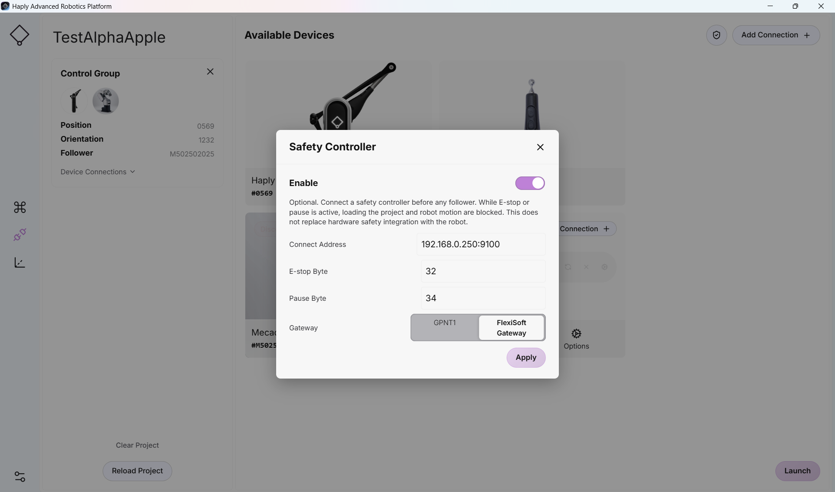The height and width of the screenshot is (492, 835).
Task: Click the Clear Project link
Action: (137, 445)
